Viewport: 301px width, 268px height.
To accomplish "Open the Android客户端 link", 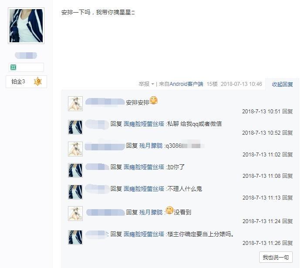I will (186, 84).
